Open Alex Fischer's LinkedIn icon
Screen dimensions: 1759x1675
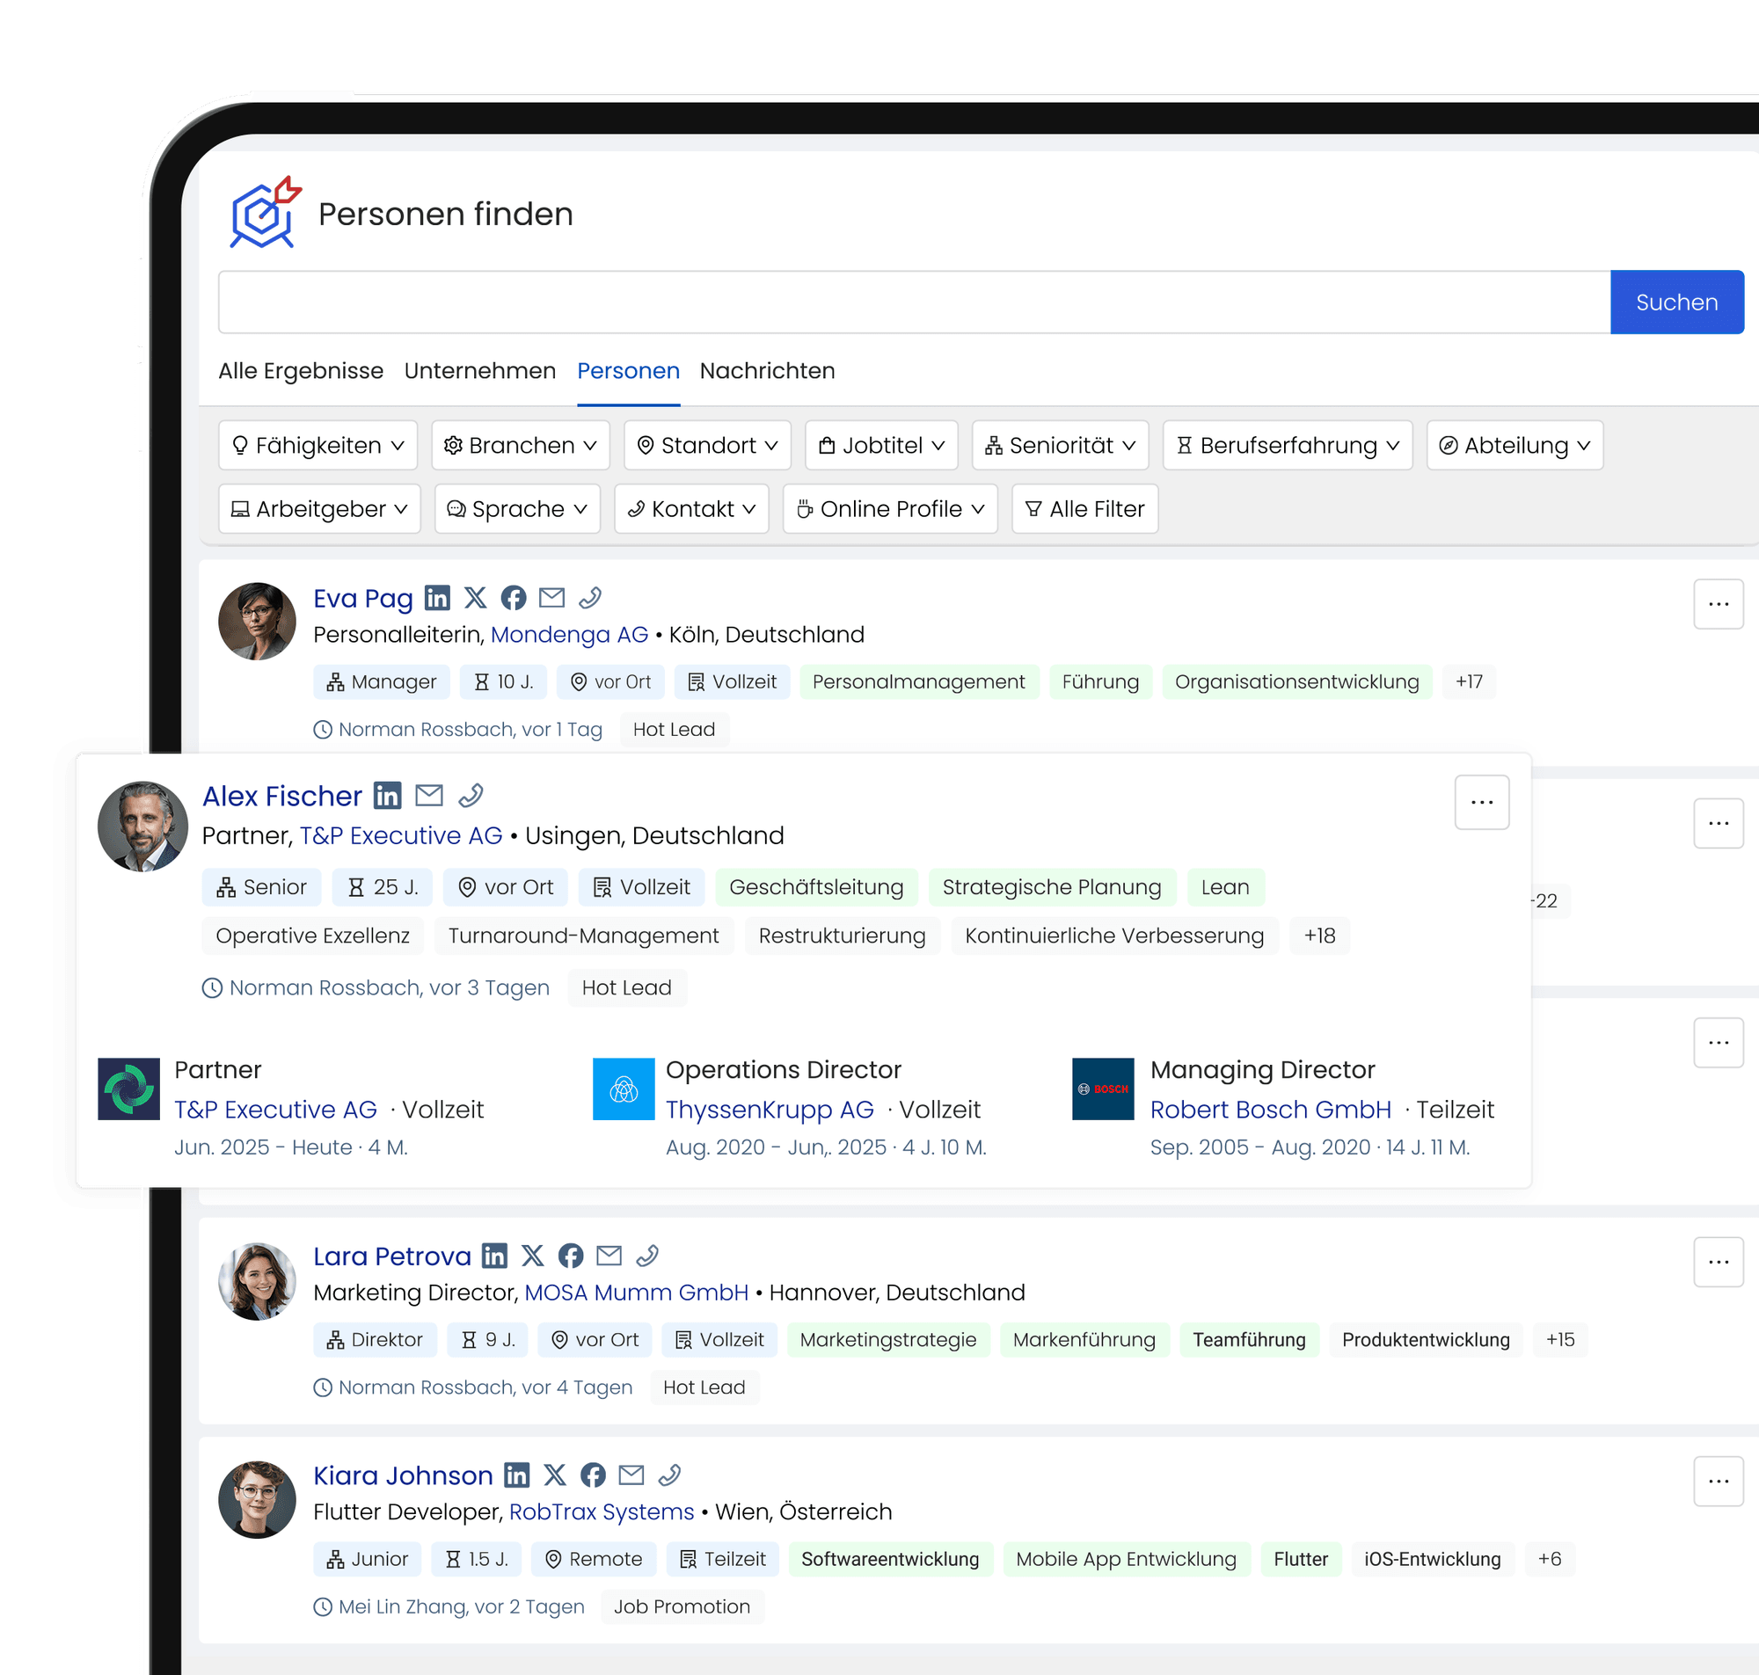click(x=388, y=795)
